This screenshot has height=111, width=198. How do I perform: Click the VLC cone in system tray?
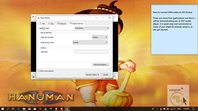click(161, 109)
